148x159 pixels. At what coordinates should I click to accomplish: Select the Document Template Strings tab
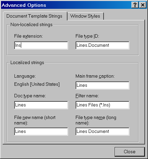(34, 16)
